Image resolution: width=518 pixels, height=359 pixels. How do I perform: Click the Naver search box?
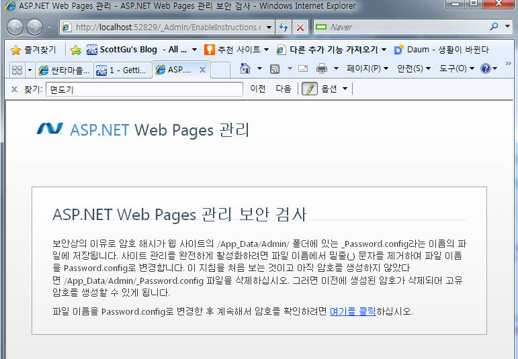click(400, 27)
